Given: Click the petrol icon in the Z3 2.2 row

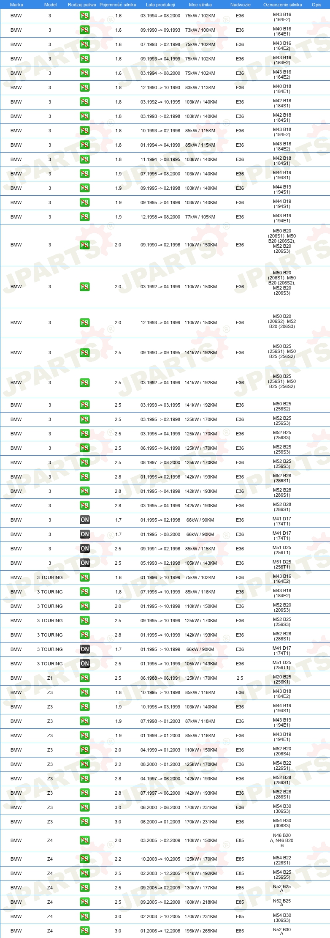Looking at the screenshot, I should click(x=84, y=764).
